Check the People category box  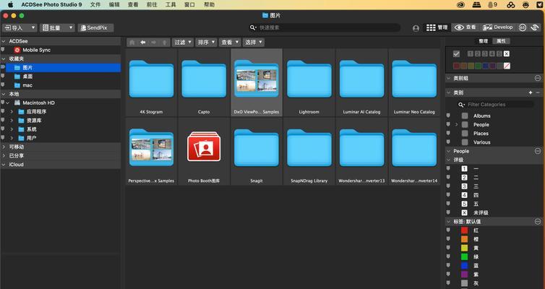click(465, 124)
